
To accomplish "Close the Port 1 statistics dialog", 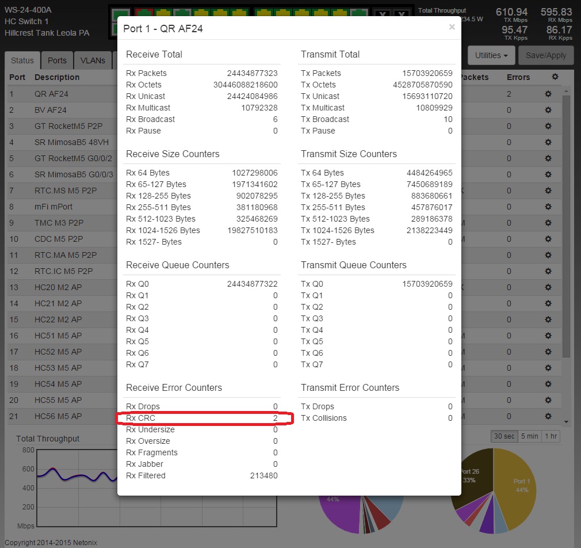I will click(452, 27).
